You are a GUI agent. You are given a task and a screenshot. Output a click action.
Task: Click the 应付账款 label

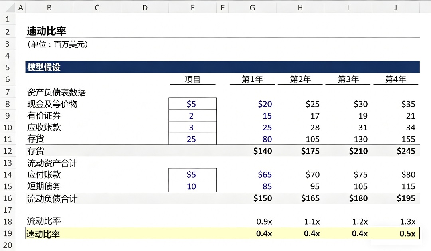point(44,174)
